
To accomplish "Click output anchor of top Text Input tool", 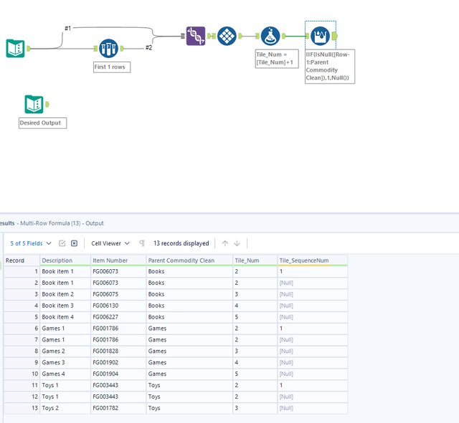I will point(29,48).
